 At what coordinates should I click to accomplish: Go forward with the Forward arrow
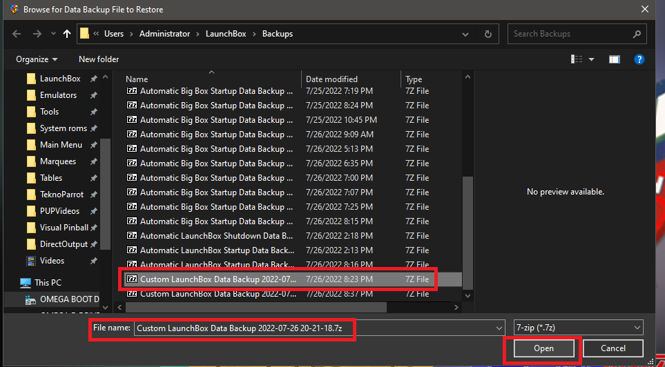(x=37, y=34)
